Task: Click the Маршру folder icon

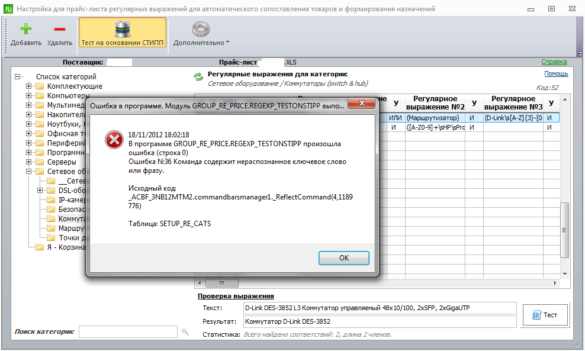Action: click(x=51, y=228)
